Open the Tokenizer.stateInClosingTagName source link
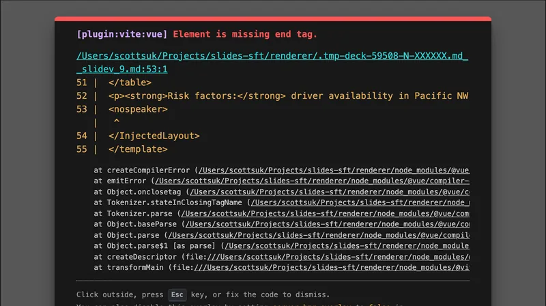This screenshot has width=546, height=306. pyautogui.click(x=359, y=202)
